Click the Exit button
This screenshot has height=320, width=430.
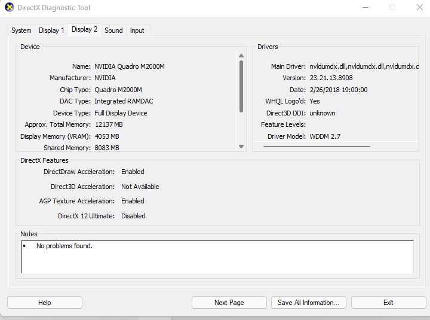[x=388, y=303]
